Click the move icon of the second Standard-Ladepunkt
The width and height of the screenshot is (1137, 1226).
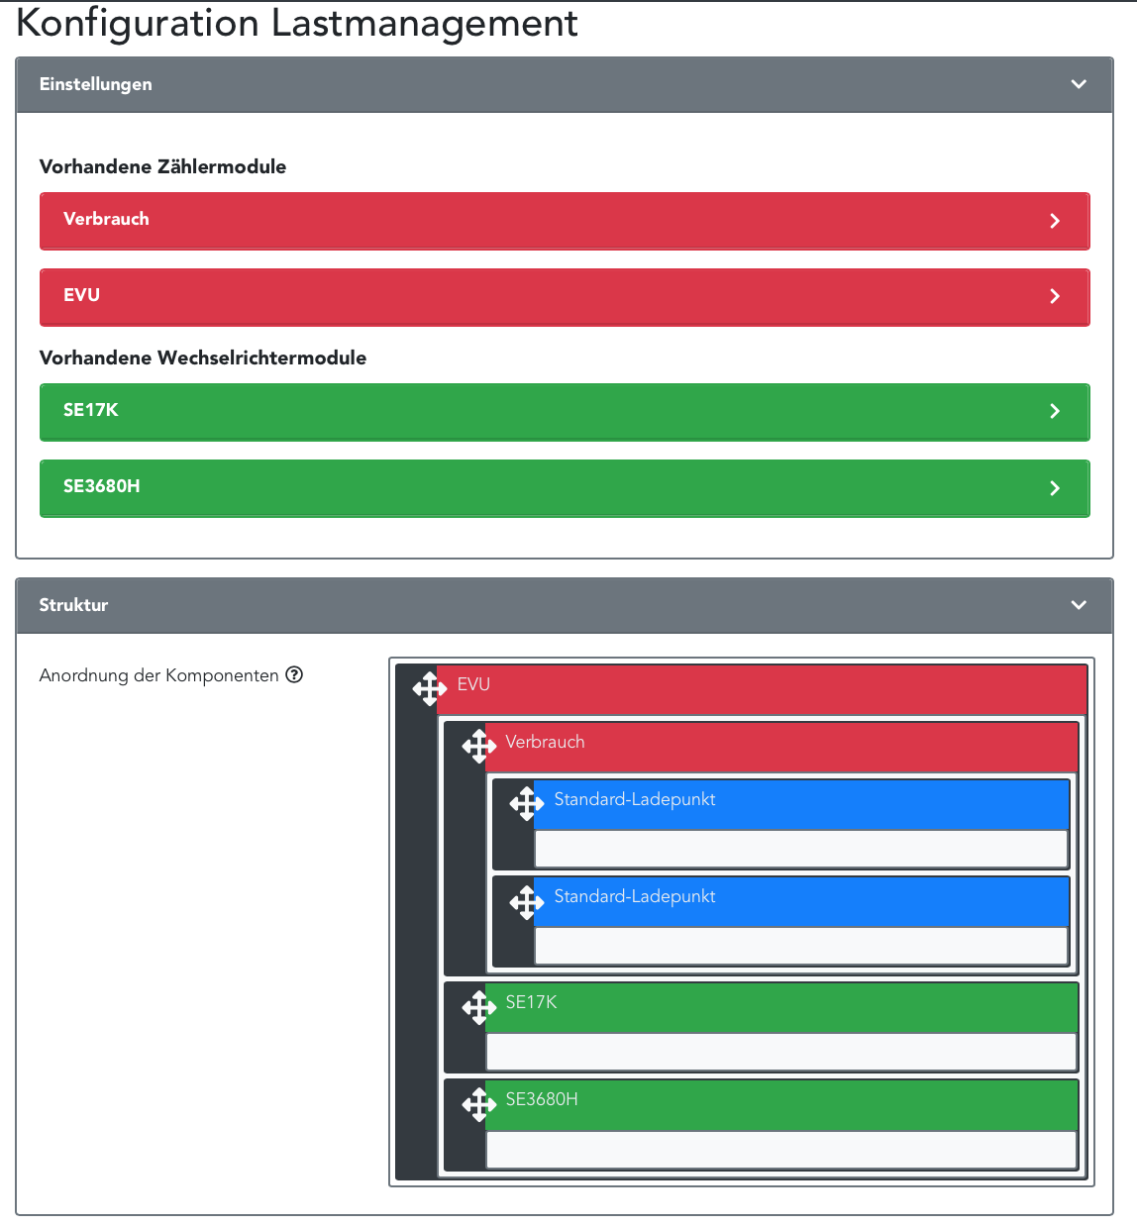[527, 900]
